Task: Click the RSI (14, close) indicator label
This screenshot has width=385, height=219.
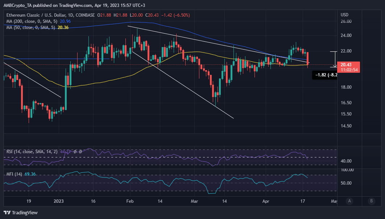Action: 32,152
